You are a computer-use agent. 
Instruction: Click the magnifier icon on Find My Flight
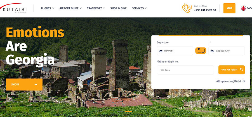click(241, 70)
